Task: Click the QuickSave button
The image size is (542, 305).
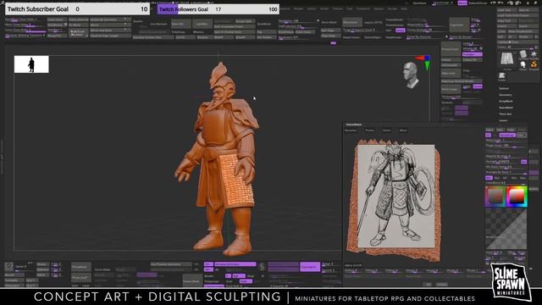Action: 420,3
